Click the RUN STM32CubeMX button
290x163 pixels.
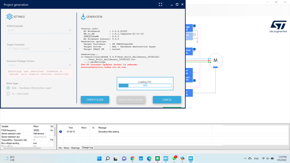131,99
